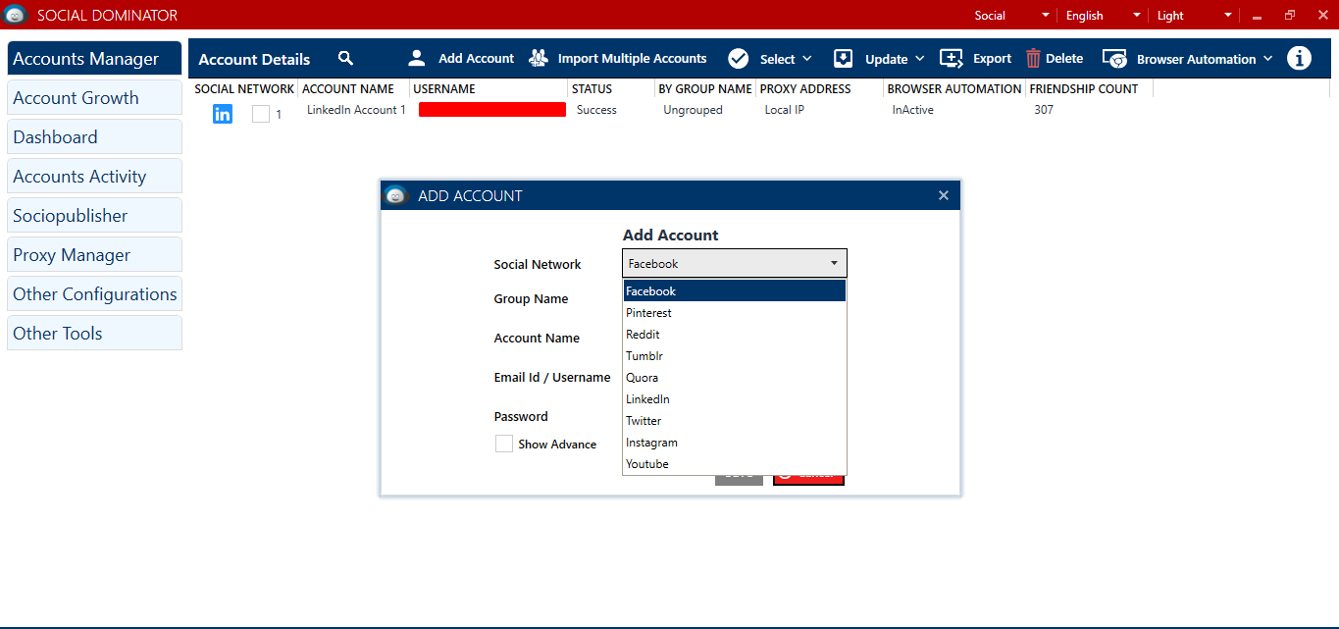The image size is (1339, 629).
Task: Click the Success status cell
Action: coord(596,110)
